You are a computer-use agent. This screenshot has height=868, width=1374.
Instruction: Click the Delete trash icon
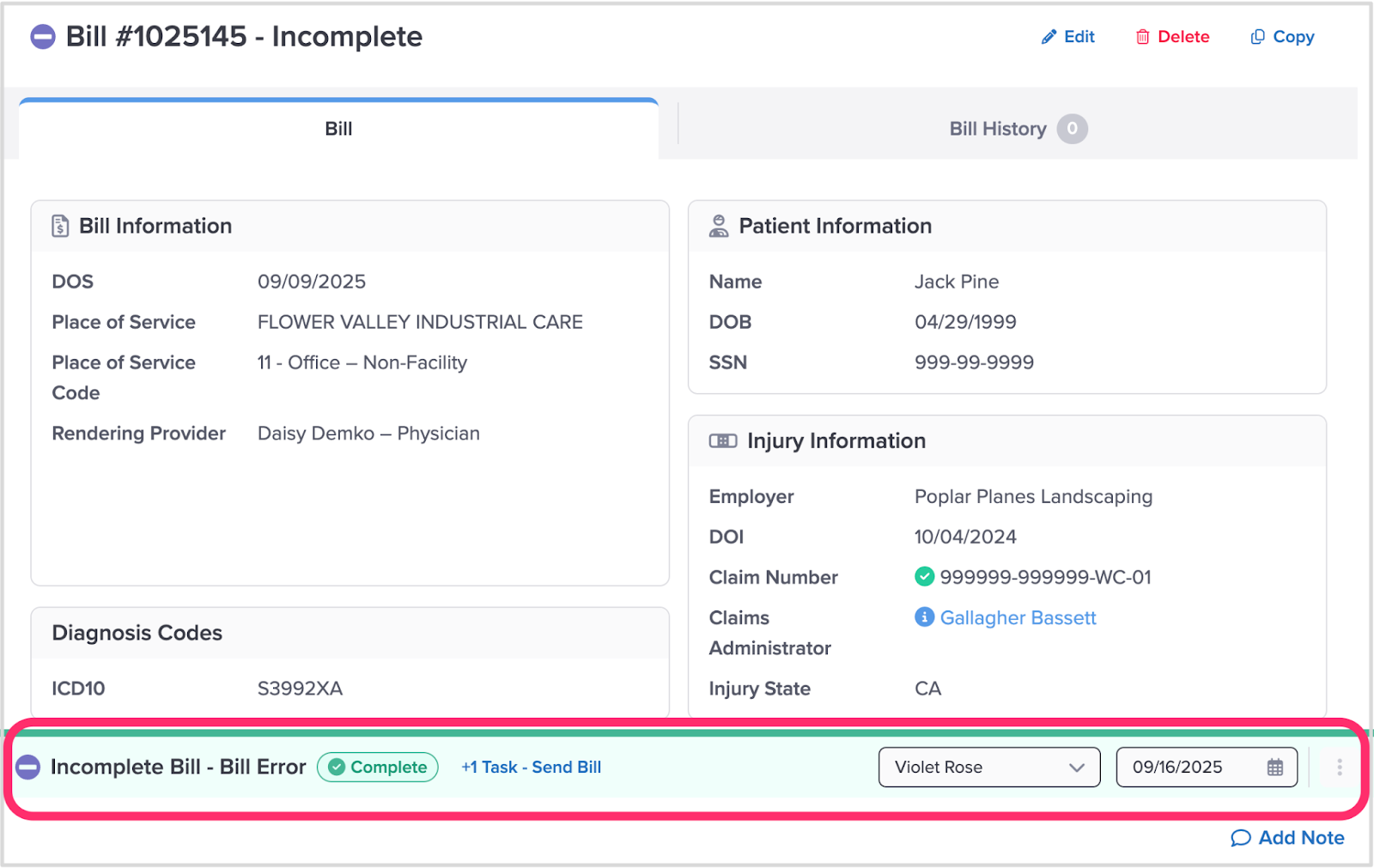click(x=1142, y=37)
